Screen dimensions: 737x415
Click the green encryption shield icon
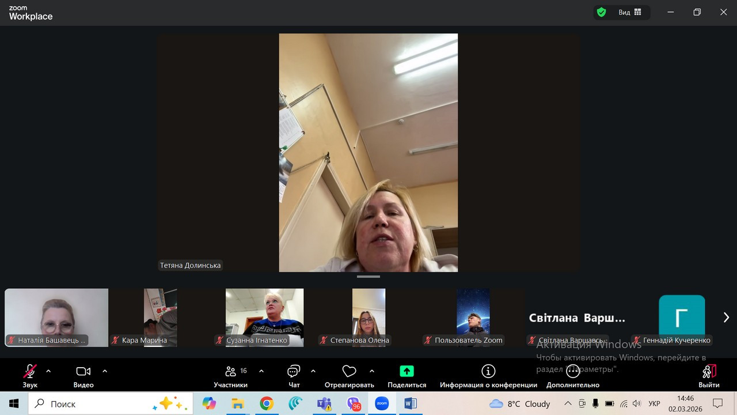tap(602, 12)
